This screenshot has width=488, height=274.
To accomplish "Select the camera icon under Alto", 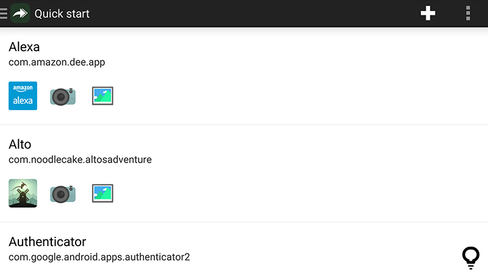I will [x=63, y=194].
